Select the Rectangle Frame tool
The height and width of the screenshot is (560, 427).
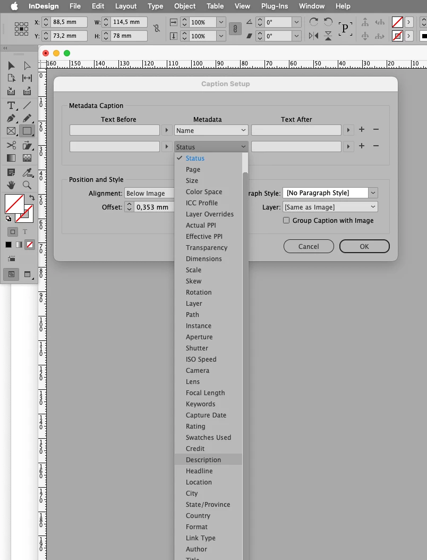coord(11,131)
